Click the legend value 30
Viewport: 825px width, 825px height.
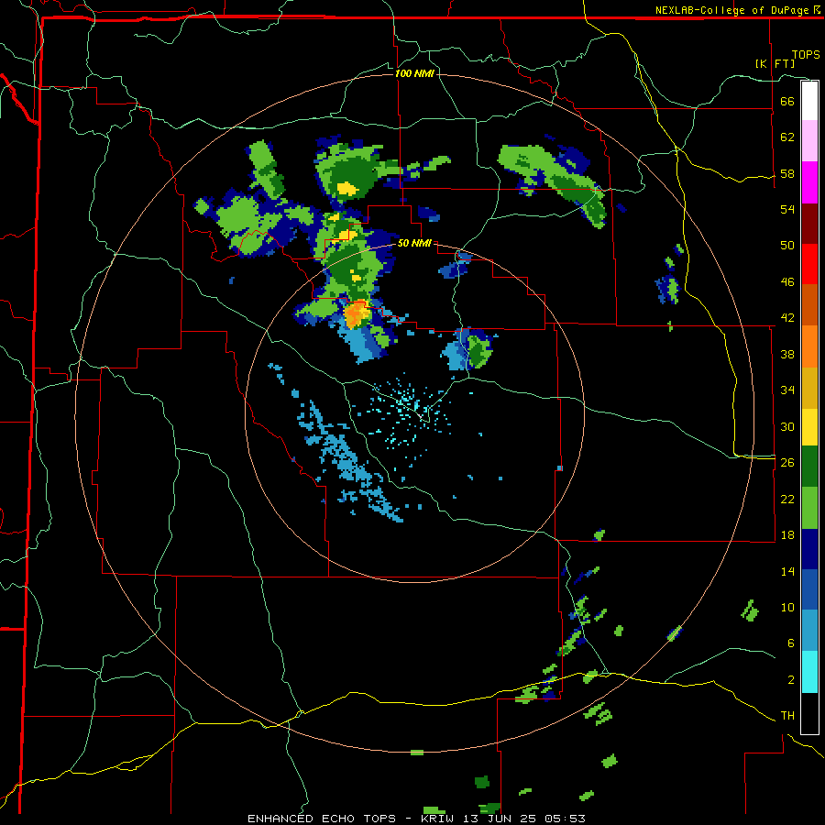pos(787,426)
